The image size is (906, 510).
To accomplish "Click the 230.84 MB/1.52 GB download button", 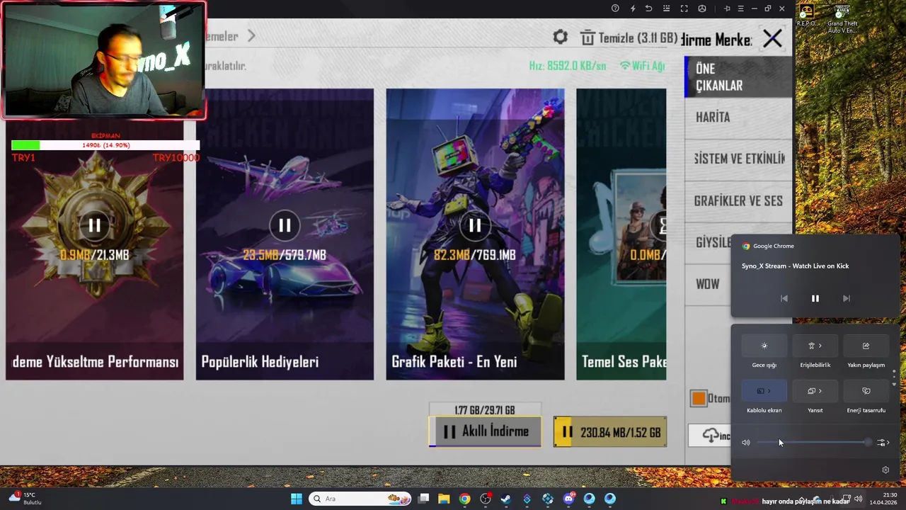I will [x=610, y=431].
